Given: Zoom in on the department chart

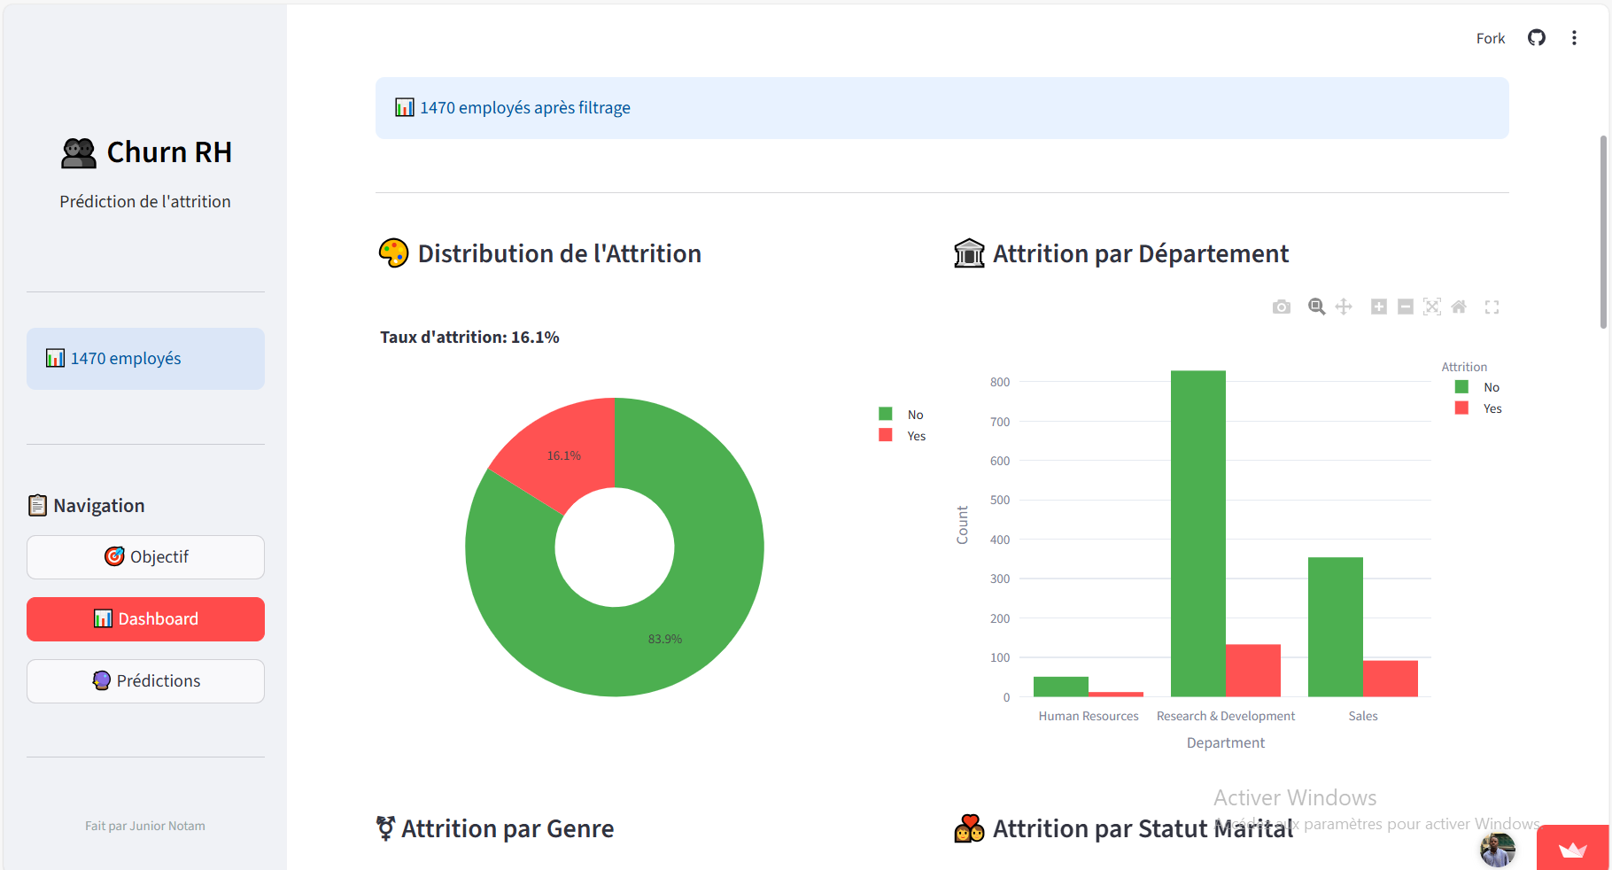Looking at the screenshot, I should pyautogui.click(x=1379, y=307).
